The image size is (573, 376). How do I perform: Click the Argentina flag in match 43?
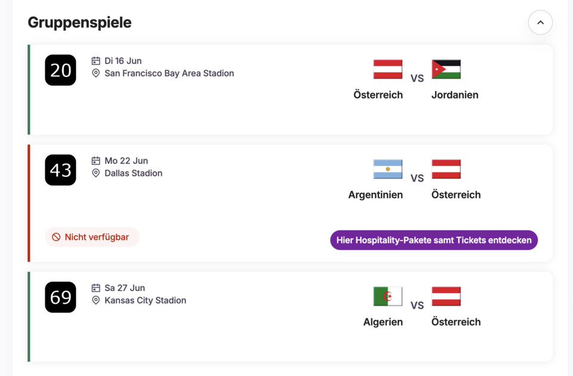click(x=387, y=169)
